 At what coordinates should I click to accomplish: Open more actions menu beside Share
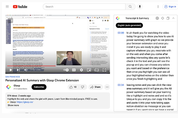coord(107,87)
